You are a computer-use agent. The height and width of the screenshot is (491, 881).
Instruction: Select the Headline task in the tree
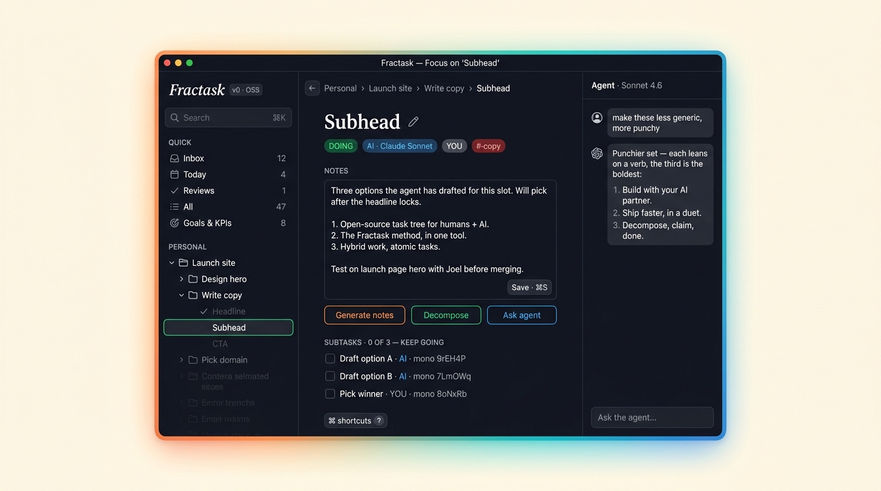click(x=228, y=311)
